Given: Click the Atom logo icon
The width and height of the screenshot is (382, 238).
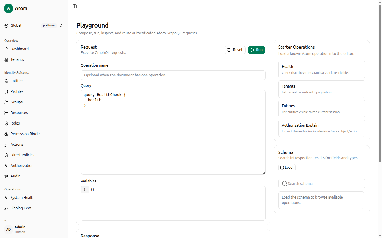Looking at the screenshot, I should (8, 8).
